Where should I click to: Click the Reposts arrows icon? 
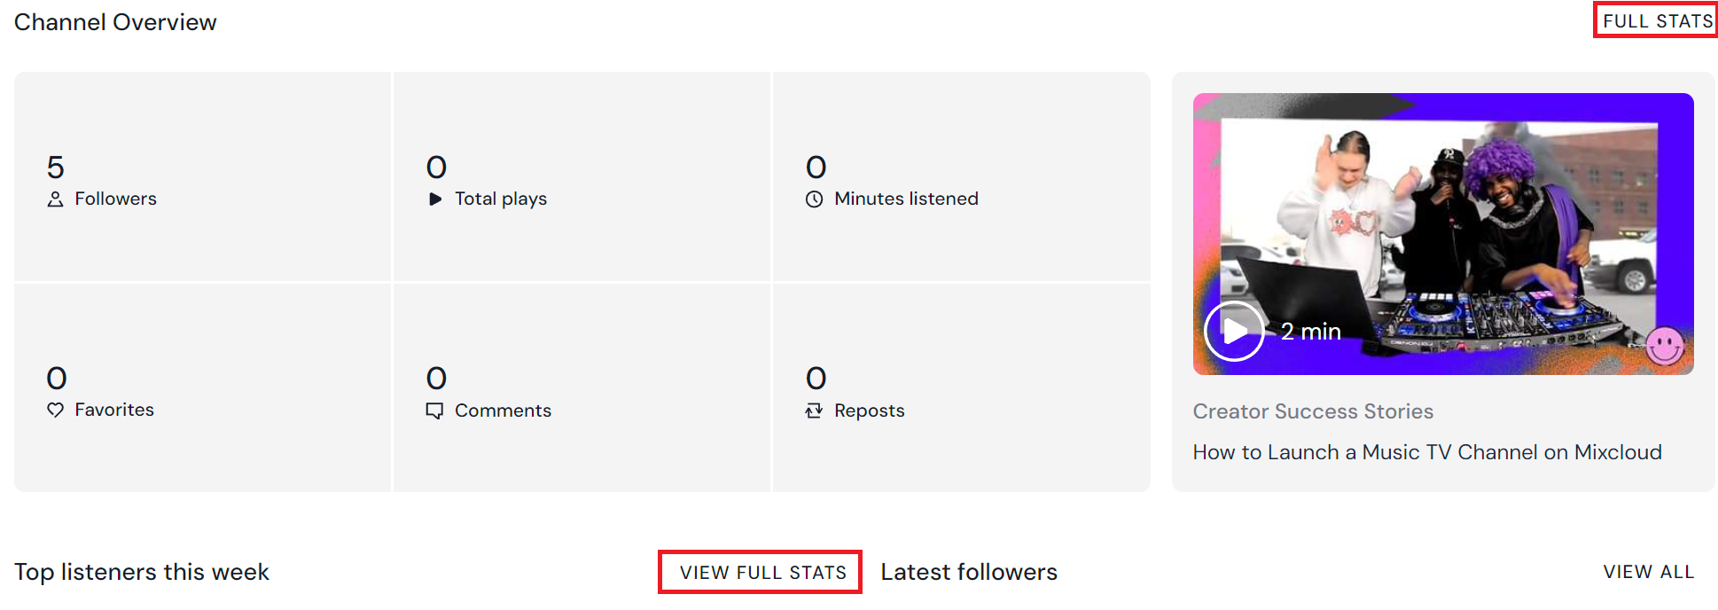814,411
